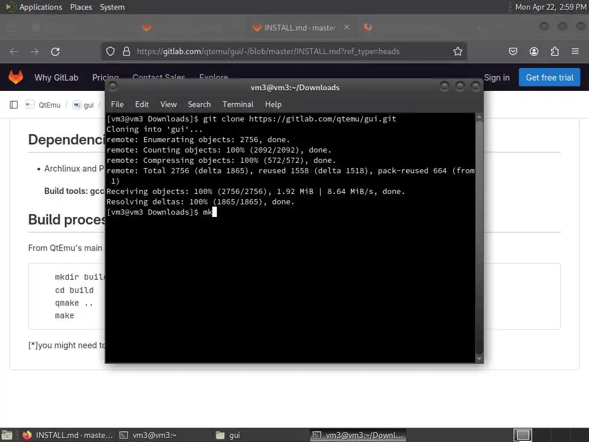Open Firefox hamburger application menu
The height and width of the screenshot is (442, 589).
[575, 51]
